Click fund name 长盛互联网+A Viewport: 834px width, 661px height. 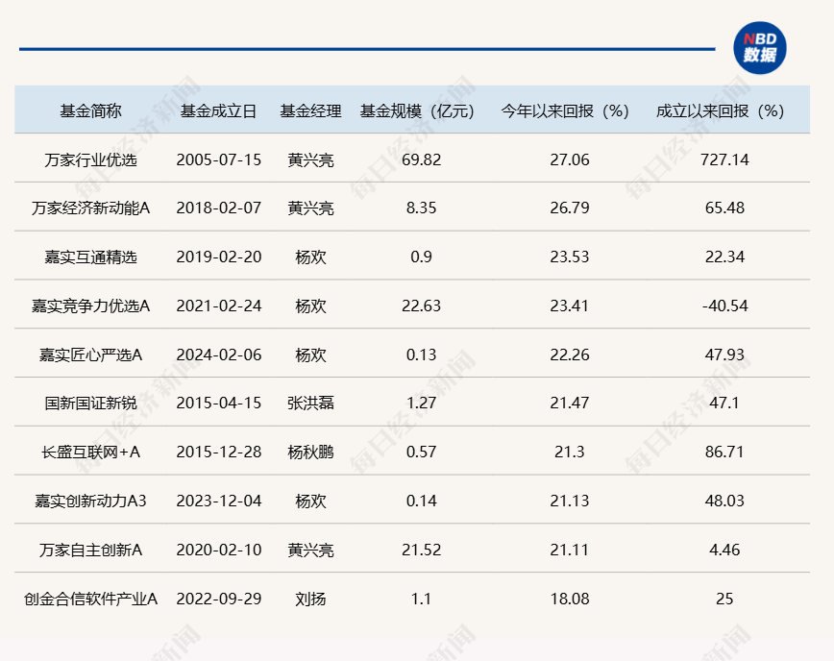pos(90,452)
